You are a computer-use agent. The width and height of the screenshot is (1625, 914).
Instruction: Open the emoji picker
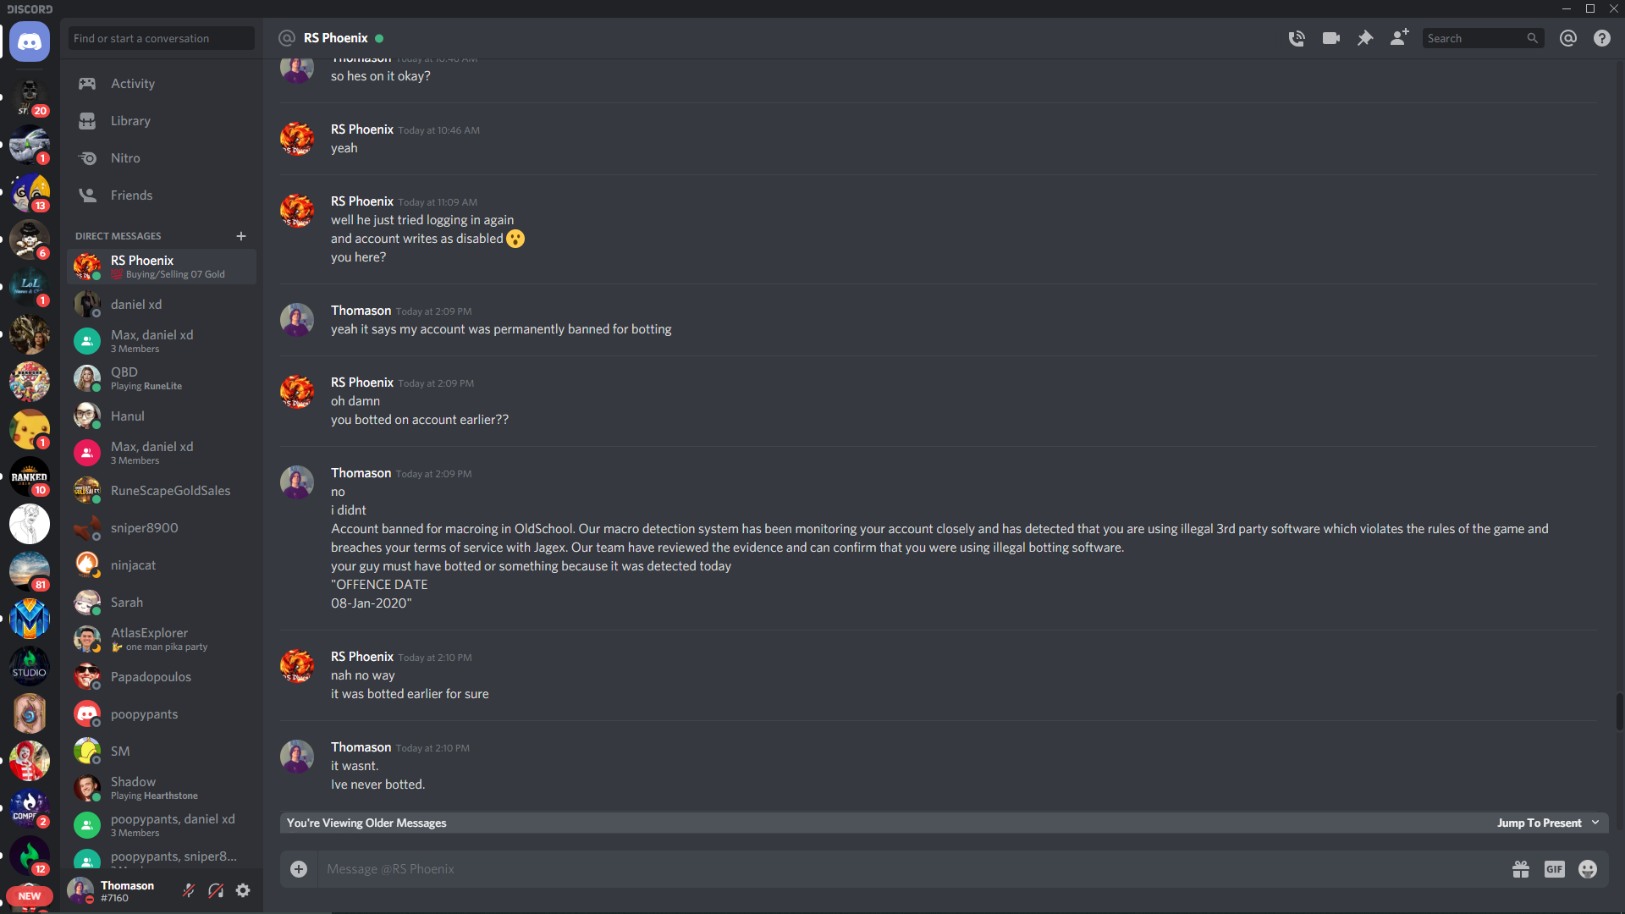pyautogui.click(x=1588, y=869)
